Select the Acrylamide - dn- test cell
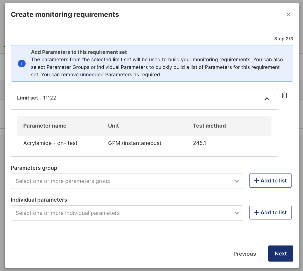 (50, 143)
